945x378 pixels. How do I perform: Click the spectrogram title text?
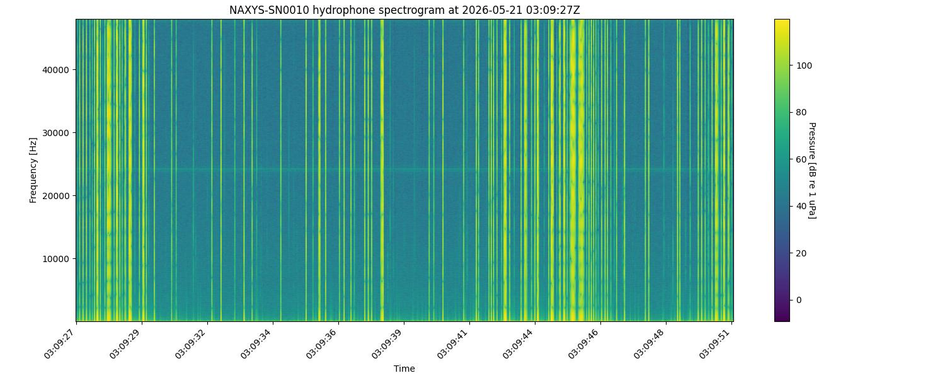404,10
